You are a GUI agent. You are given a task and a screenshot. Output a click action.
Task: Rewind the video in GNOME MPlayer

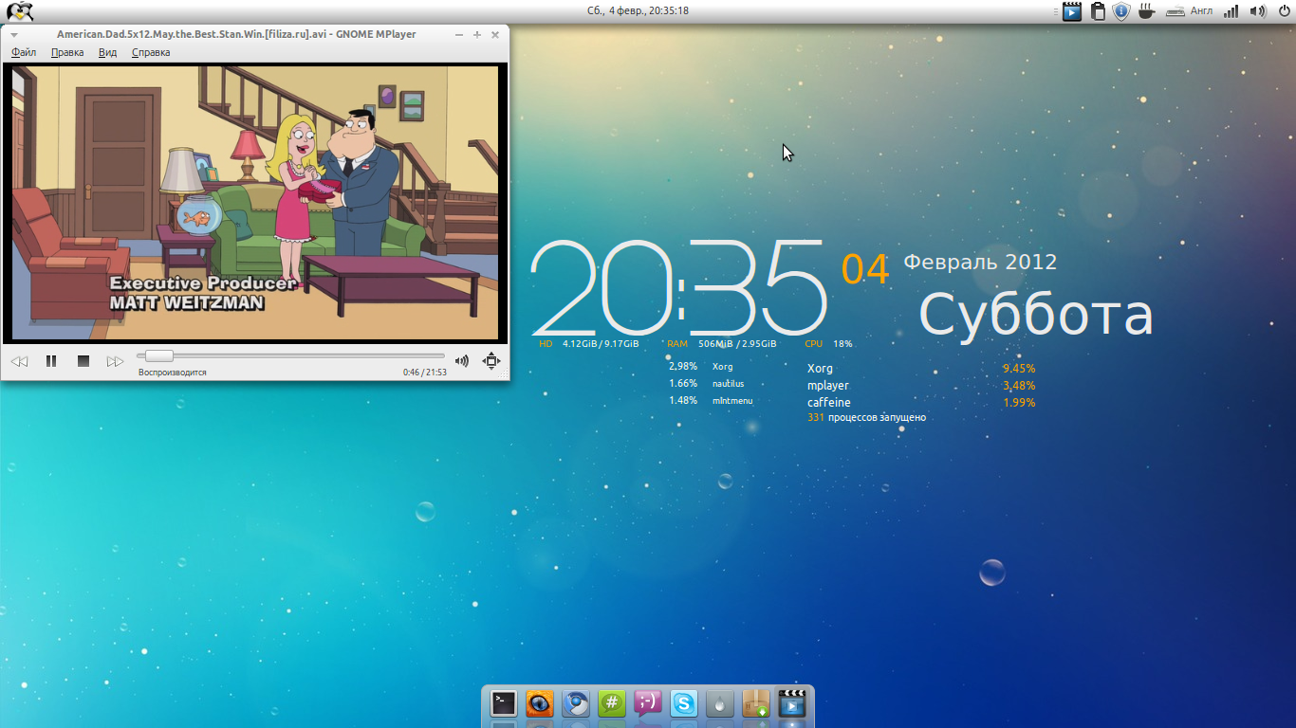tap(19, 361)
